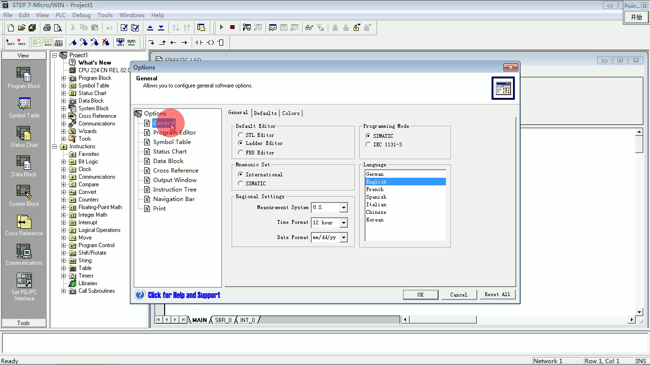Open the PLC menu
Image resolution: width=650 pixels, height=365 pixels.
point(60,15)
